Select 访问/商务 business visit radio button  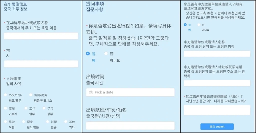point(31,95)
